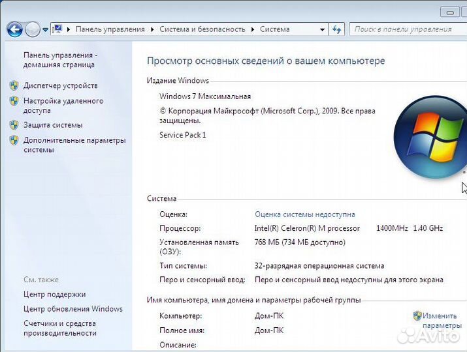The image size is (467, 352).
Task: Select the 32-разрядная операционная система value
Action: pyautogui.click(x=319, y=266)
